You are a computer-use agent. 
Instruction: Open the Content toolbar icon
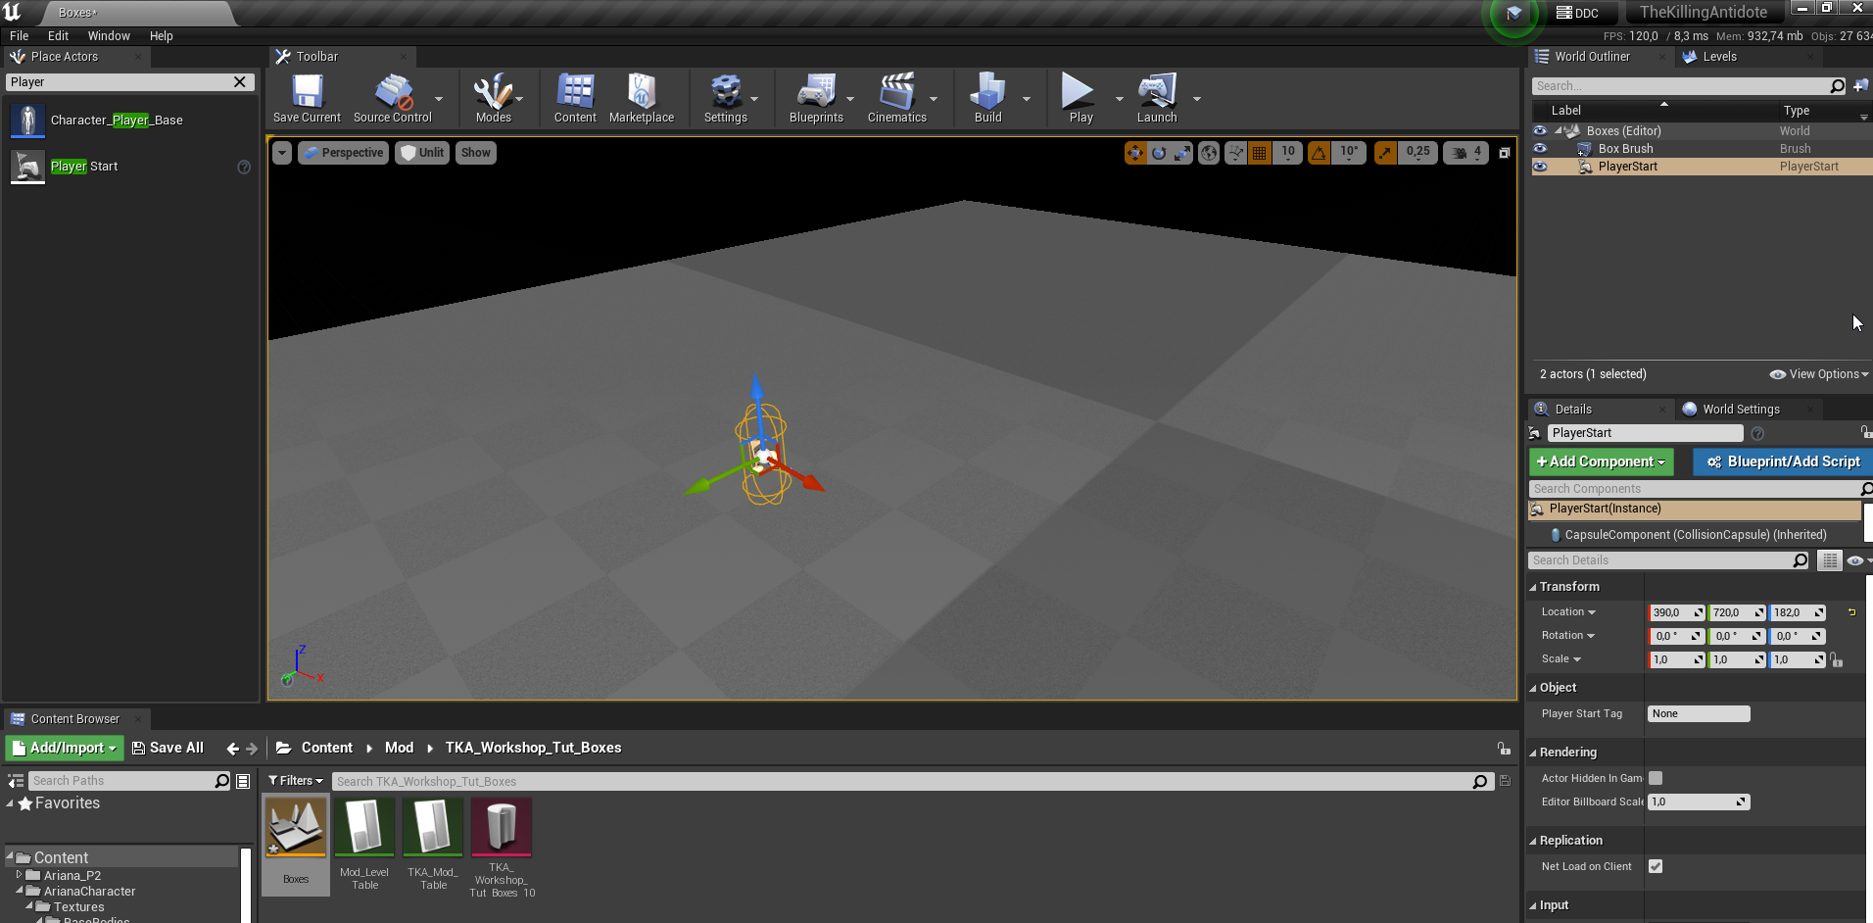click(575, 98)
